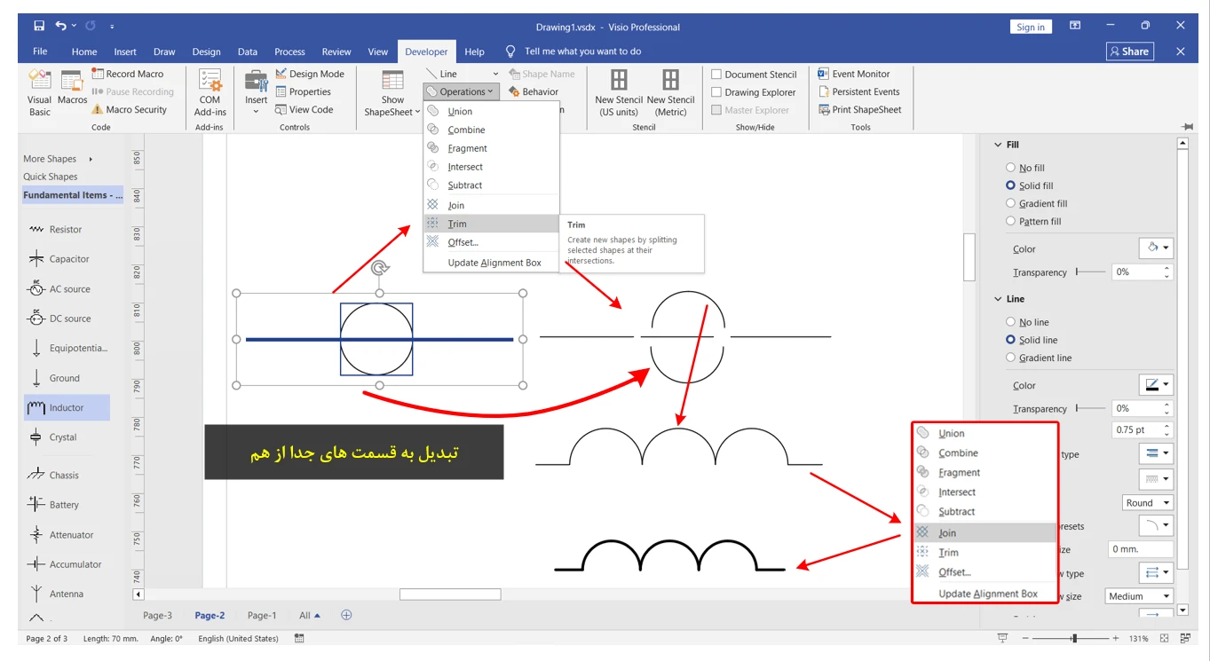The height and width of the screenshot is (661, 1210).
Task: Create New Stencil (Metric)
Action: pyautogui.click(x=670, y=92)
